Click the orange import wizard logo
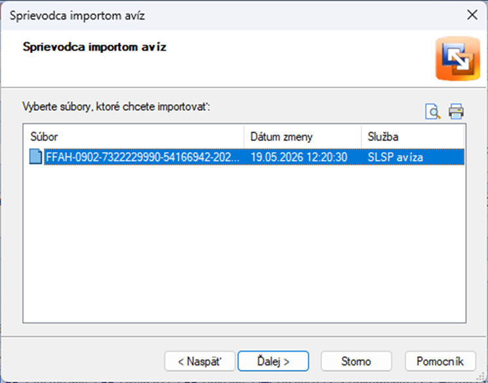This screenshot has height=383, width=488. (458, 58)
